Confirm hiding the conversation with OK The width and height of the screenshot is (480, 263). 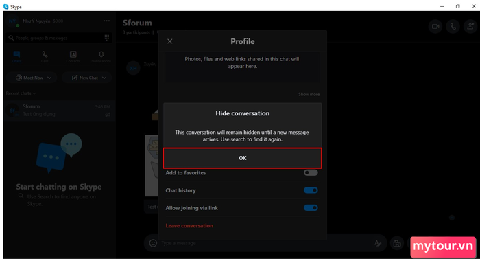[242, 158]
